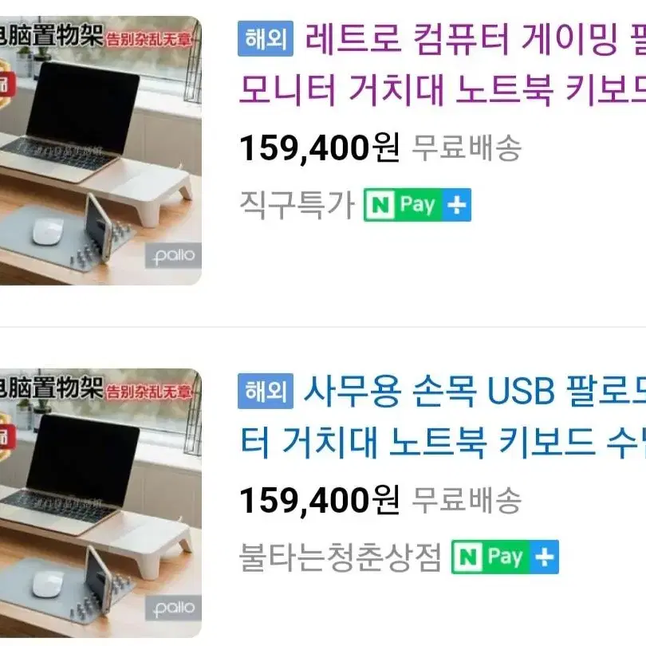Click the pallo logo on the first thumbnail
Image resolution: width=646 pixels, height=646 pixels.
click(173, 256)
